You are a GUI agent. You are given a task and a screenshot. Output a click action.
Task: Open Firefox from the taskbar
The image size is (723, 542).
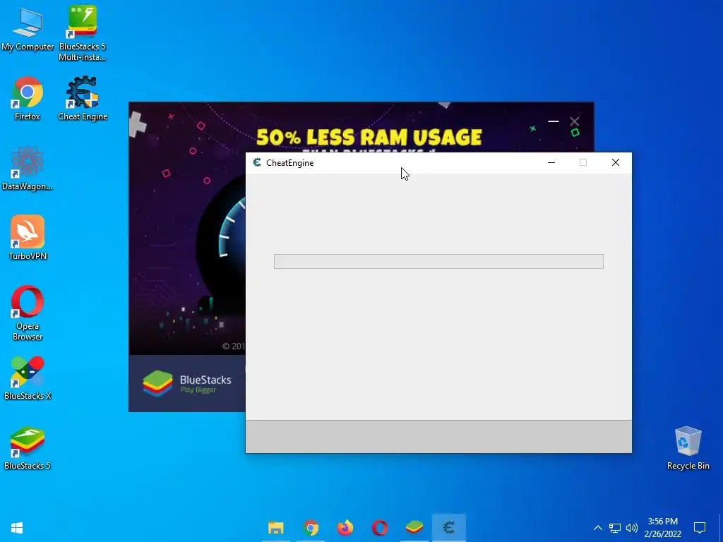click(x=345, y=528)
